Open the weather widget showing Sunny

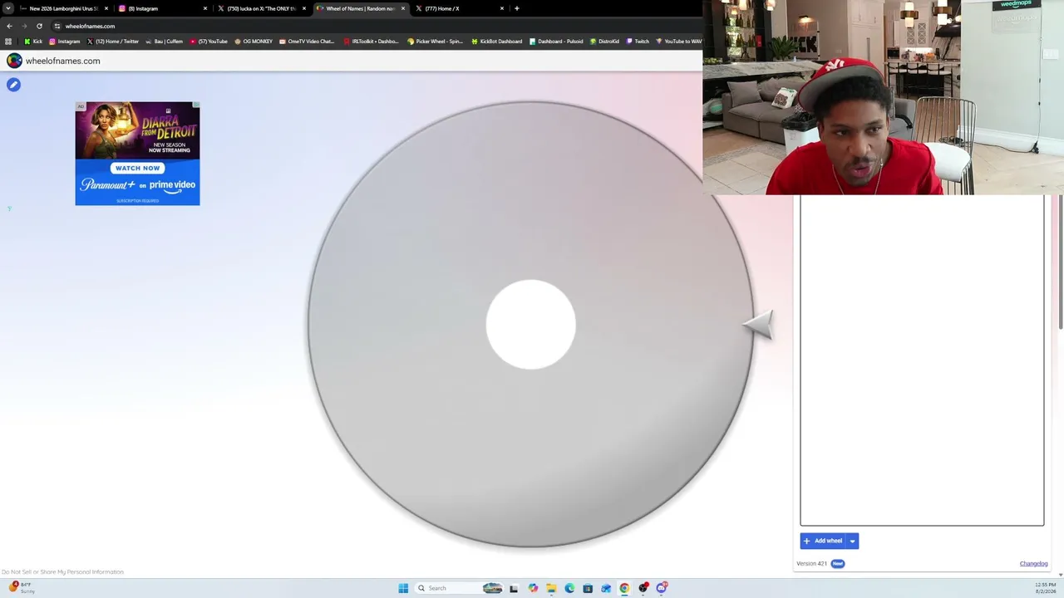[x=22, y=587]
